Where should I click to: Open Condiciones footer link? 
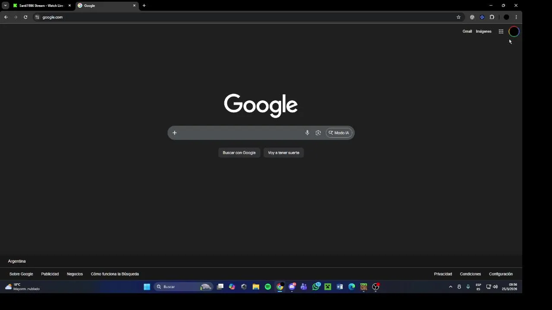tap(470, 274)
